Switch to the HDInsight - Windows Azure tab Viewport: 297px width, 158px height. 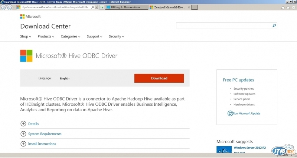pyautogui.click(x=127, y=7)
